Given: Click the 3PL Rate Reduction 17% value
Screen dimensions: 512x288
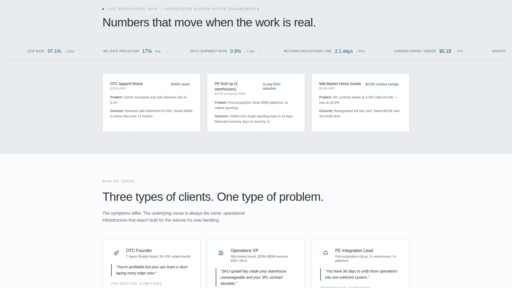Looking at the screenshot, I should tap(147, 51).
